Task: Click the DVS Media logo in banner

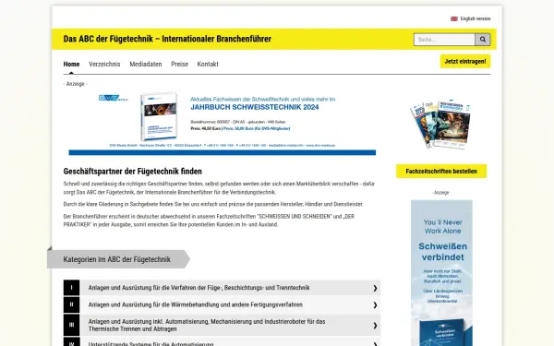Action: coord(113,98)
